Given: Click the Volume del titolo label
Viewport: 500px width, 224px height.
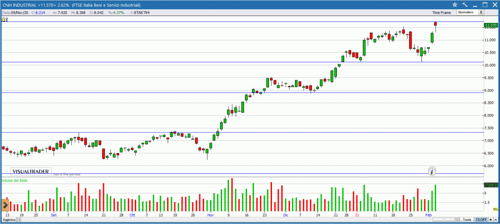Looking at the screenshot, I should click(x=15, y=180).
